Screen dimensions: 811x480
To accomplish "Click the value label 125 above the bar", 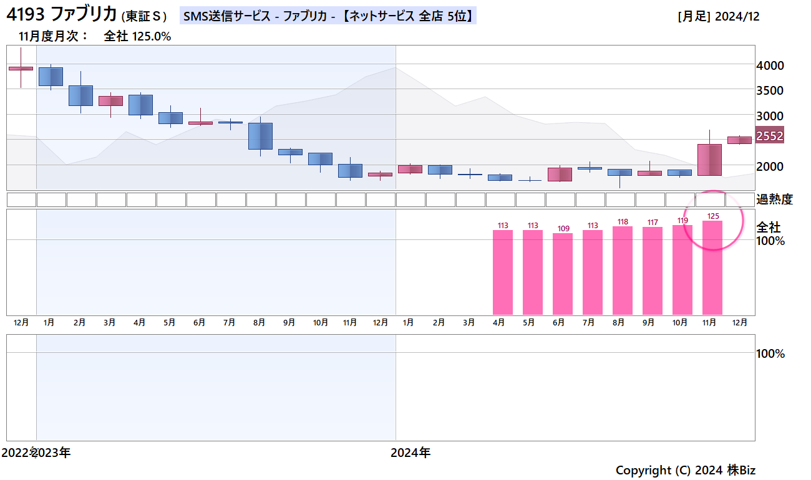I will pyautogui.click(x=712, y=216).
